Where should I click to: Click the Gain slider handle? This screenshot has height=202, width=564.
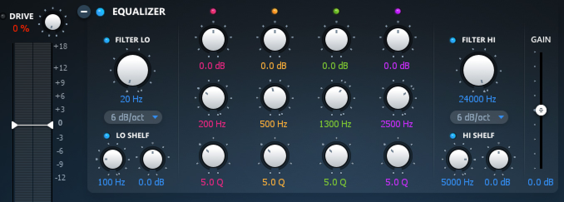[x=541, y=110]
